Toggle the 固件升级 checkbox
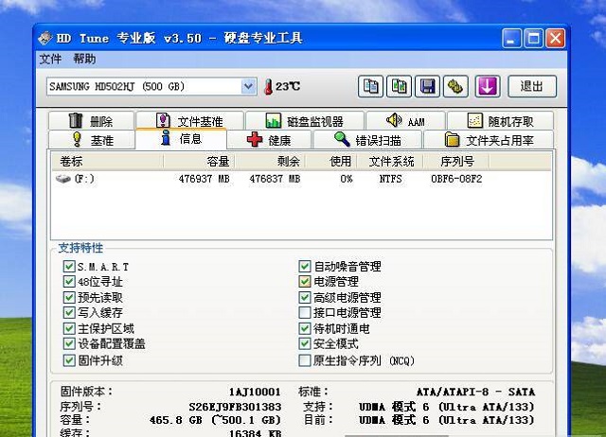The height and width of the screenshot is (437, 606). tap(69, 360)
